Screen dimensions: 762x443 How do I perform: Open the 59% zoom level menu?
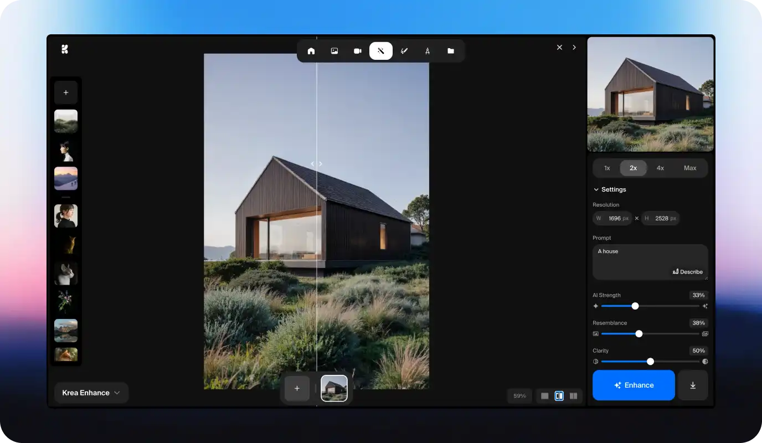pyautogui.click(x=519, y=396)
